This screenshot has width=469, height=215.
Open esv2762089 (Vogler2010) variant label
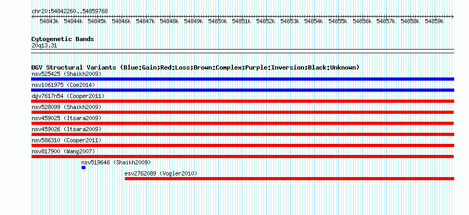[x=161, y=173]
